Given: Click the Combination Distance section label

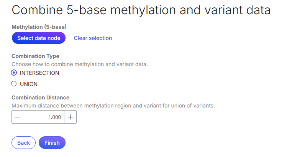Looking at the screenshot, I should point(40,98).
